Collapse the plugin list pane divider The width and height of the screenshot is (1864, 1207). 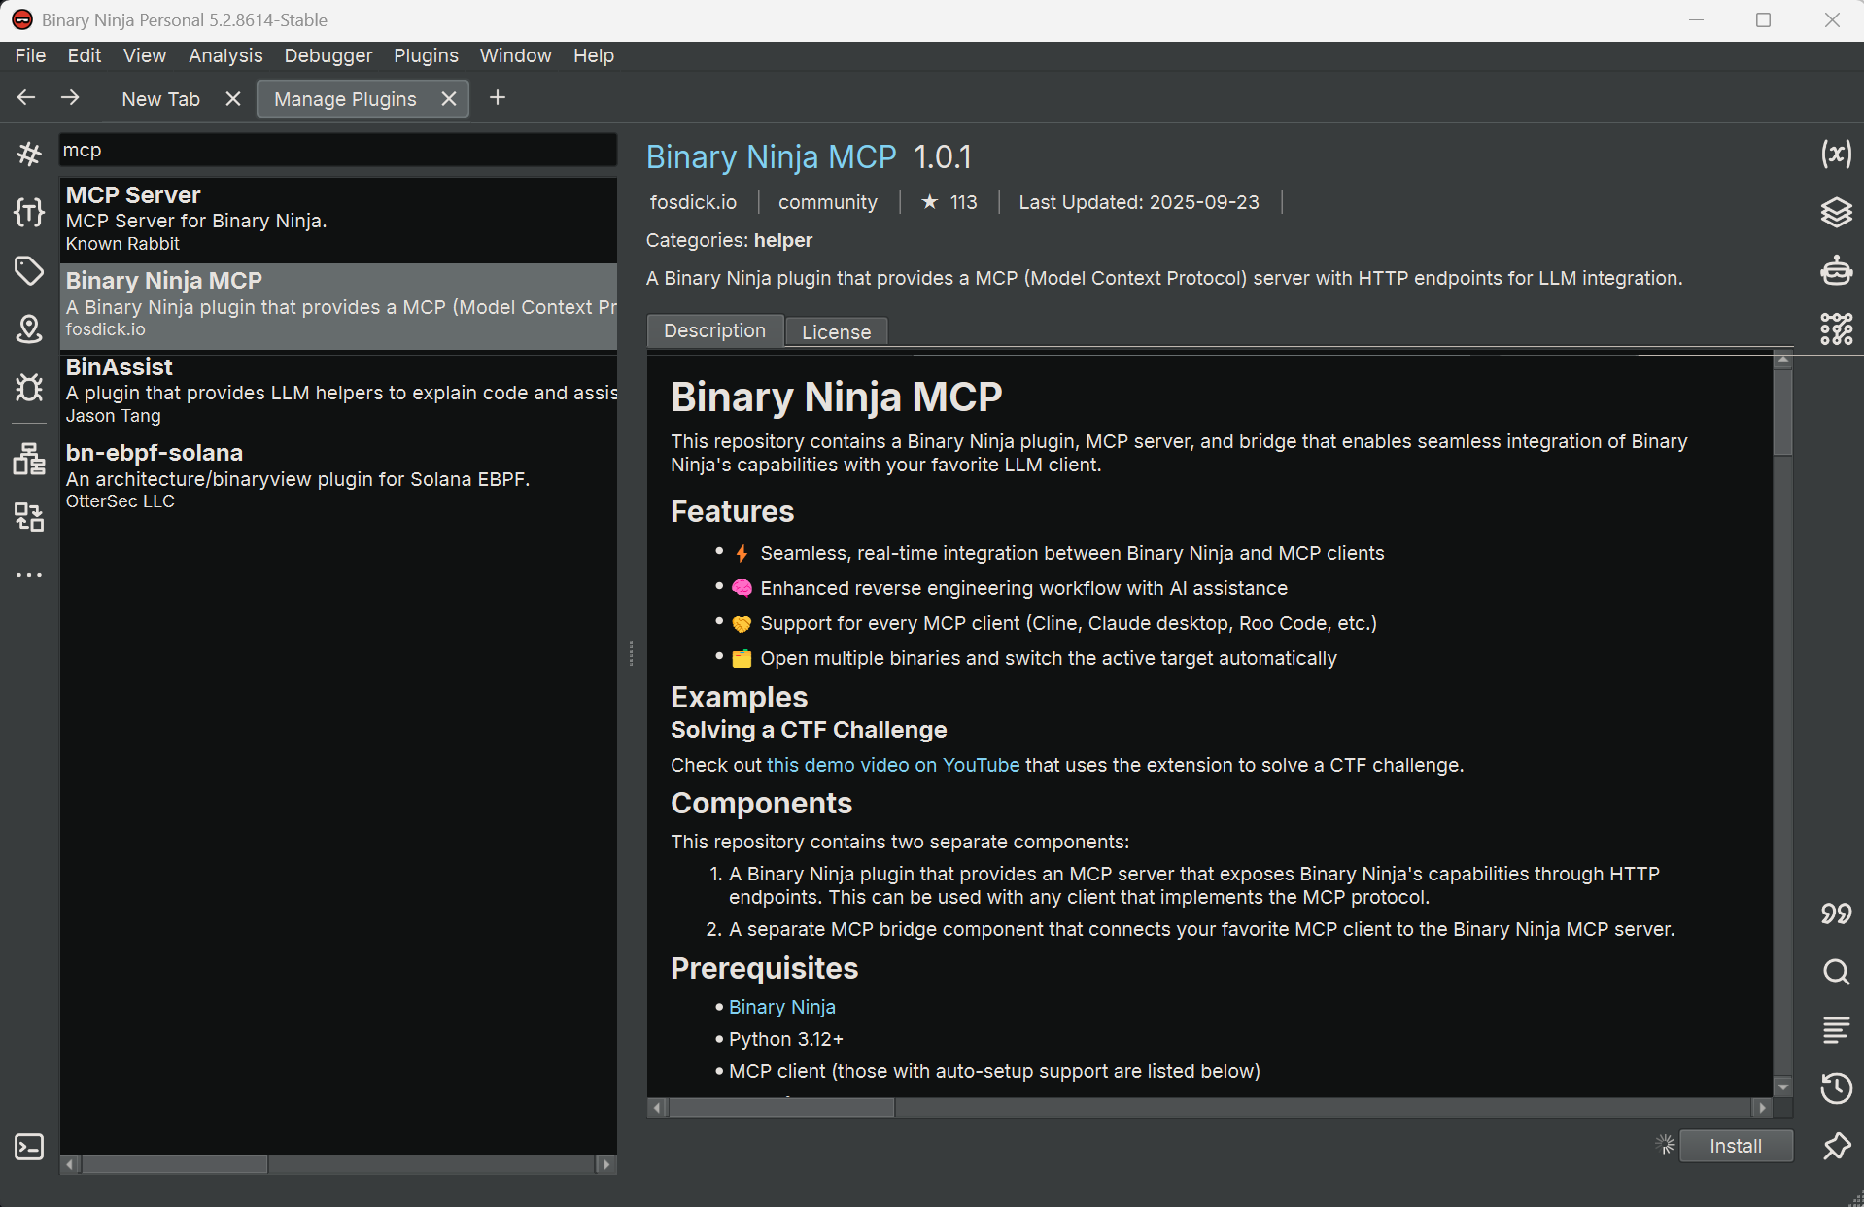click(632, 654)
